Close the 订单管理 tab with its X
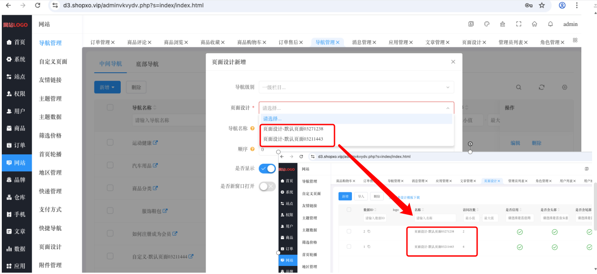The width and height of the screenshot is (597, 274). [113, 42]
